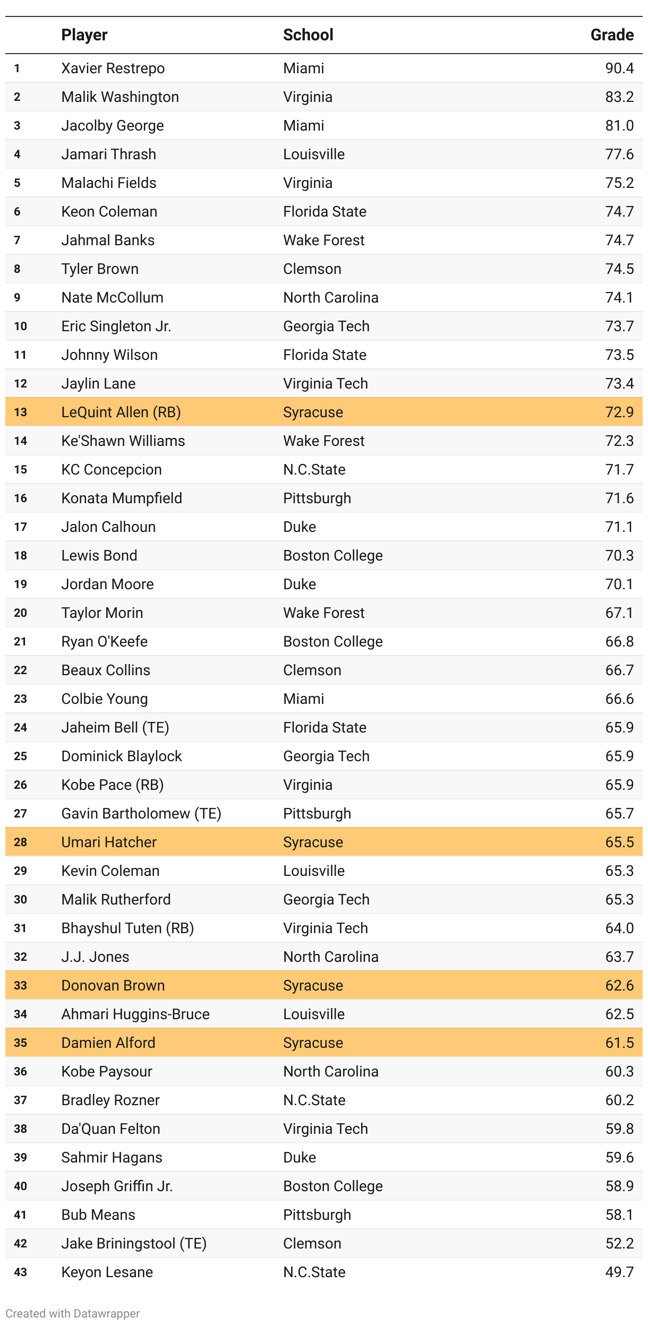The height and width of the screenshot is (1326, 648).
Task: Click the School column header
Action: click(308, 35)
